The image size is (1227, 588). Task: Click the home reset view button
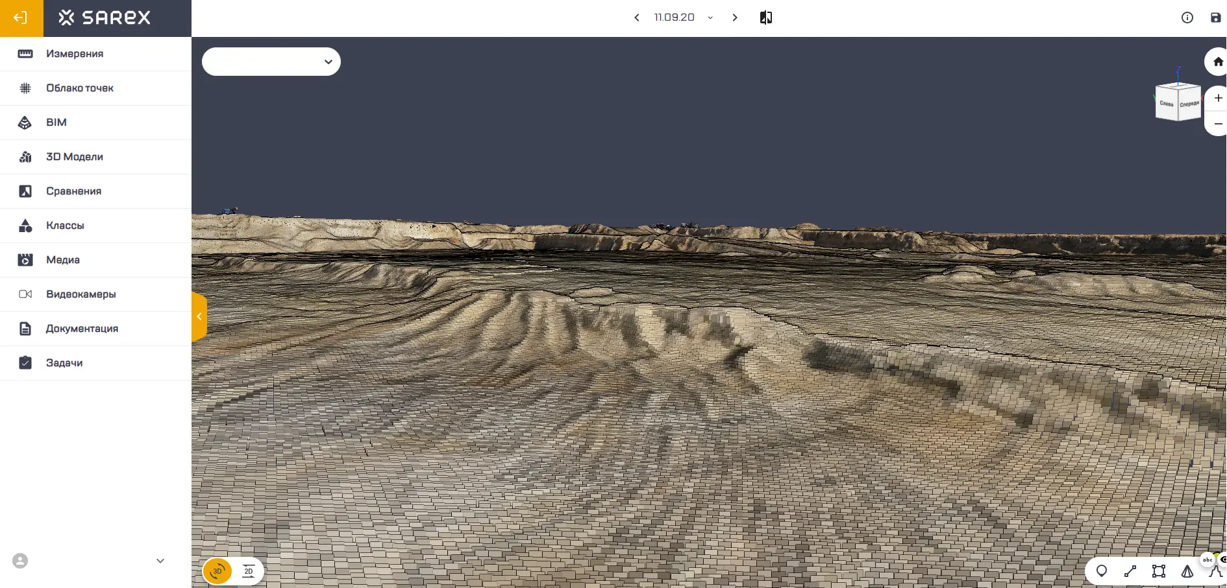click(x=1218, y=62)
